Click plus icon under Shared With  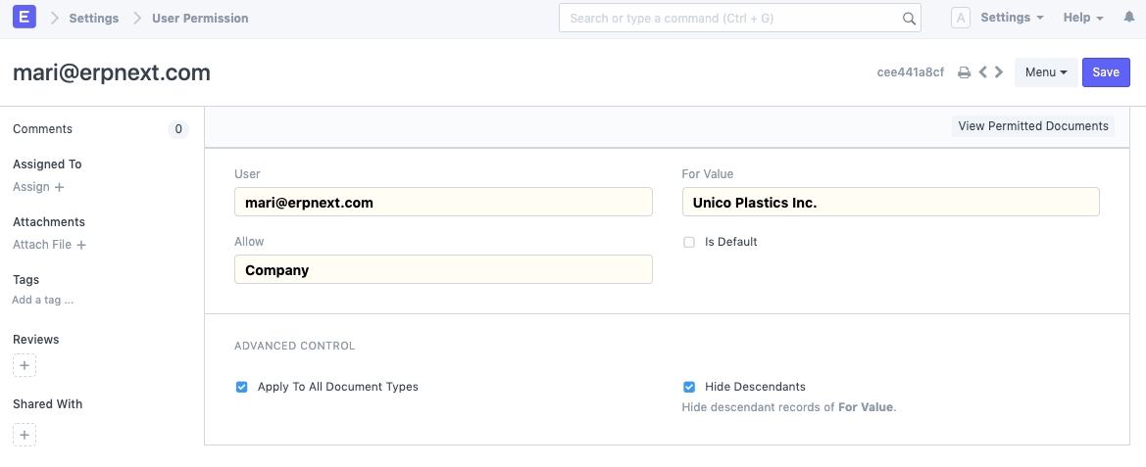25,435
